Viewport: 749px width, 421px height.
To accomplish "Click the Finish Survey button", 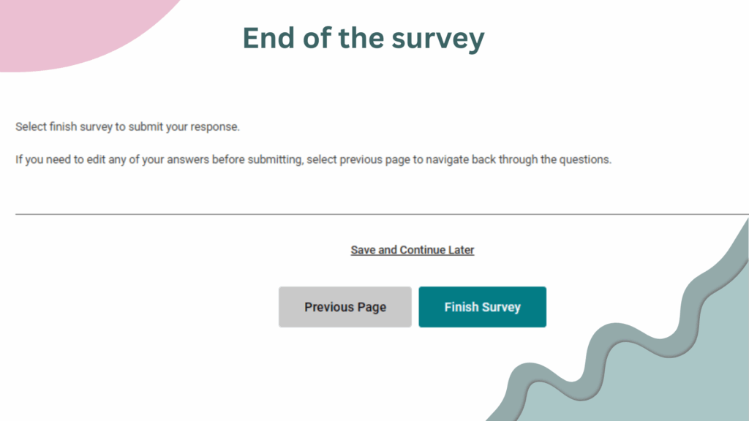I will click(483, 307).
